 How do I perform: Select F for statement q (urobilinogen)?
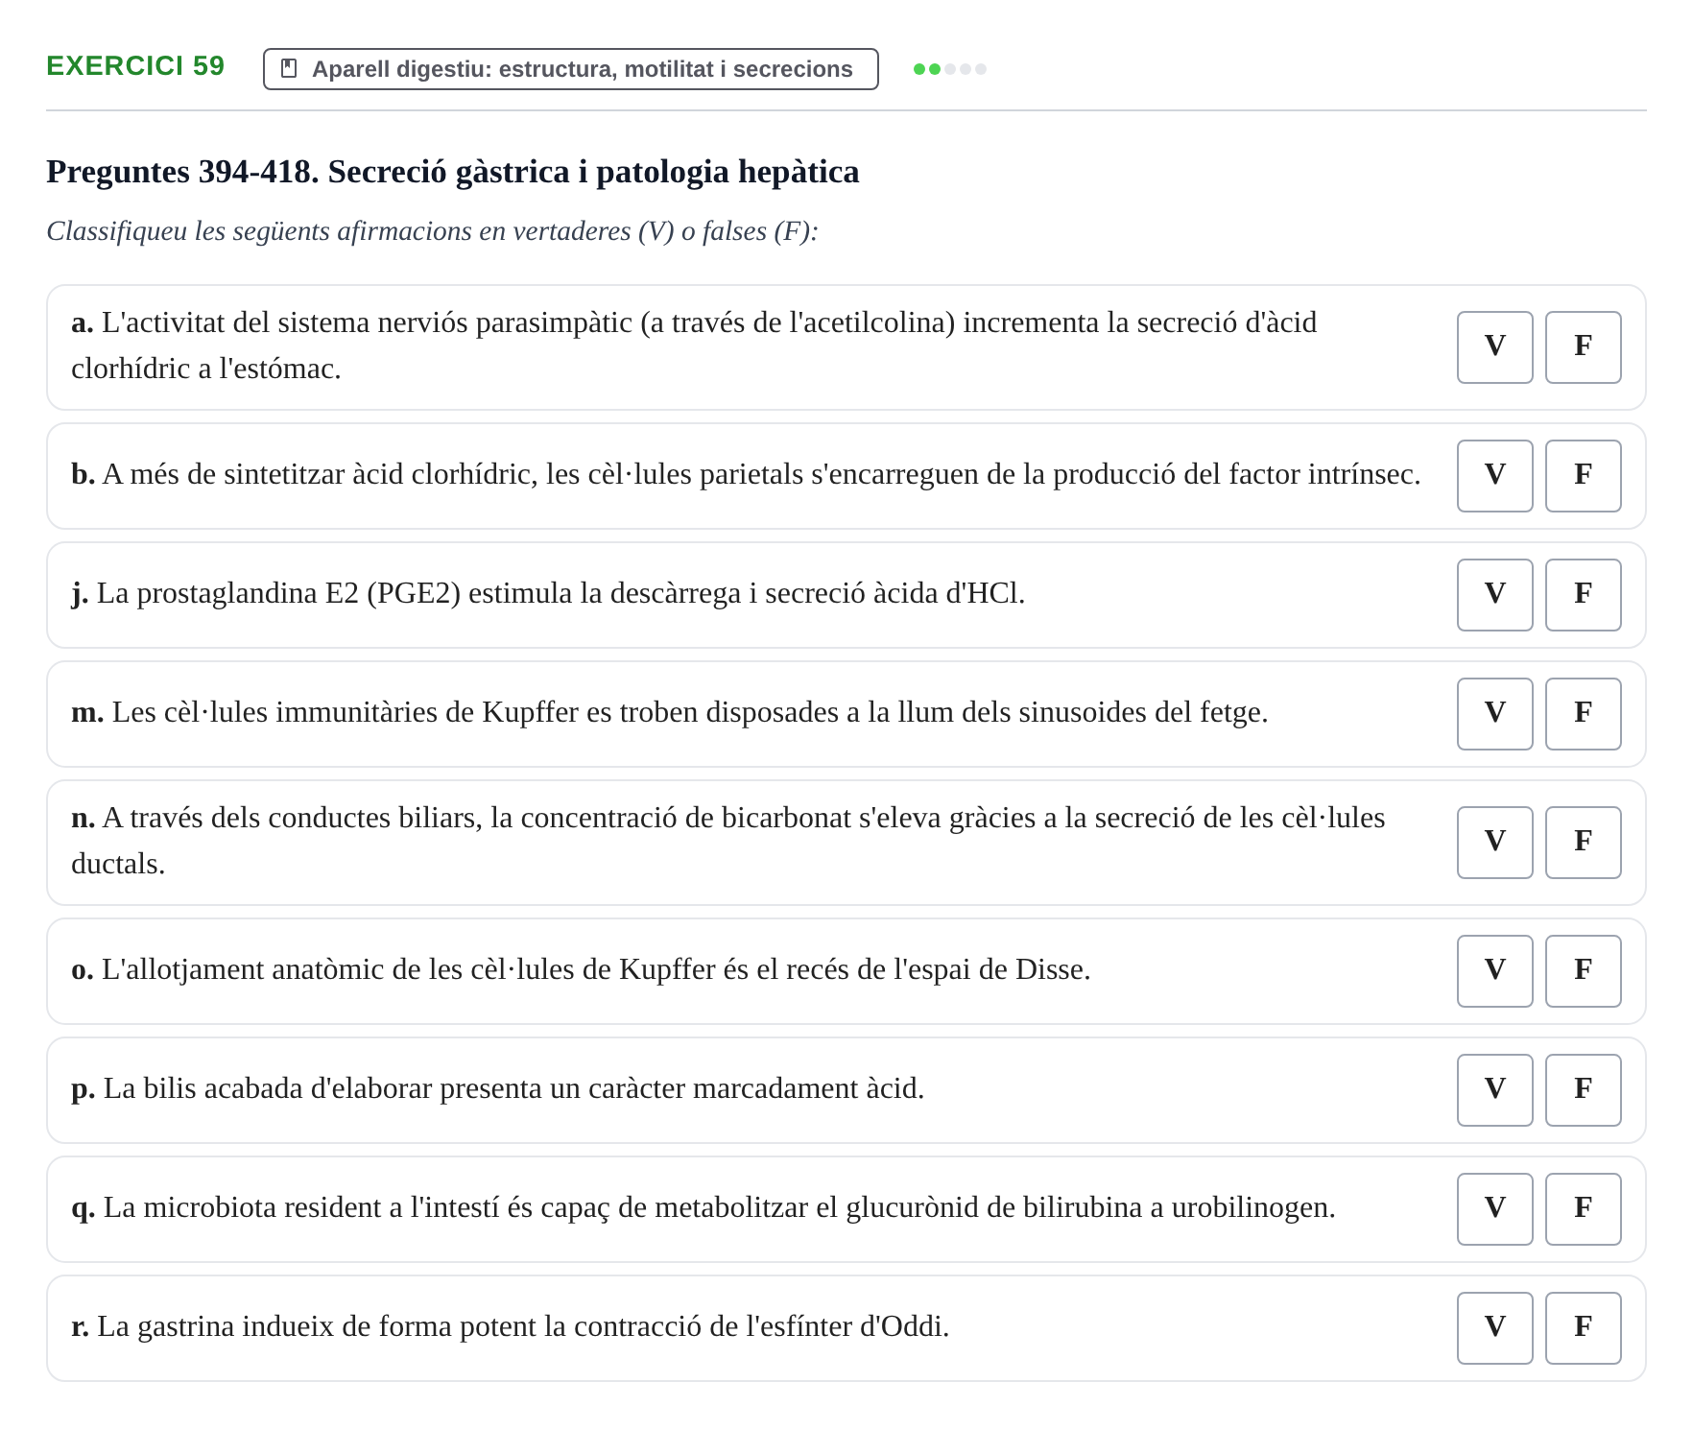1584,1209
